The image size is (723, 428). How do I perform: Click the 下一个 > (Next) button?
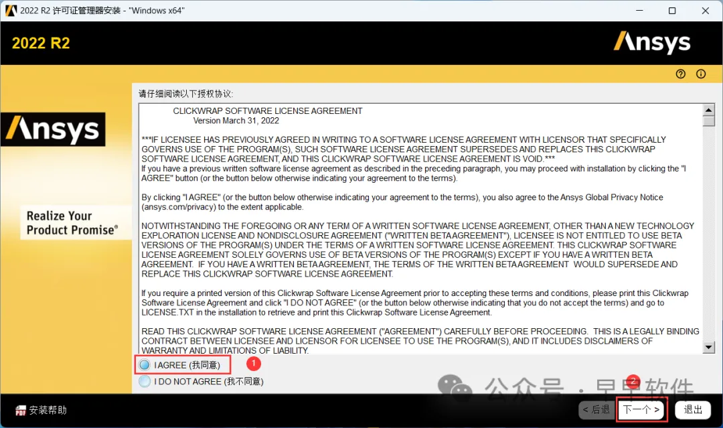(641, 409)
